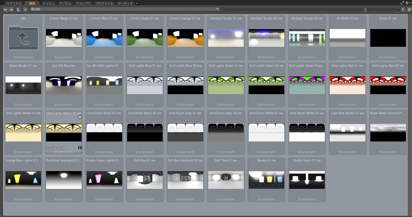Image resolution: width=412 pixels, height=217 pixels.
Task: Select Grid Lights Yellow 01 preset
Action: (23, 132)
